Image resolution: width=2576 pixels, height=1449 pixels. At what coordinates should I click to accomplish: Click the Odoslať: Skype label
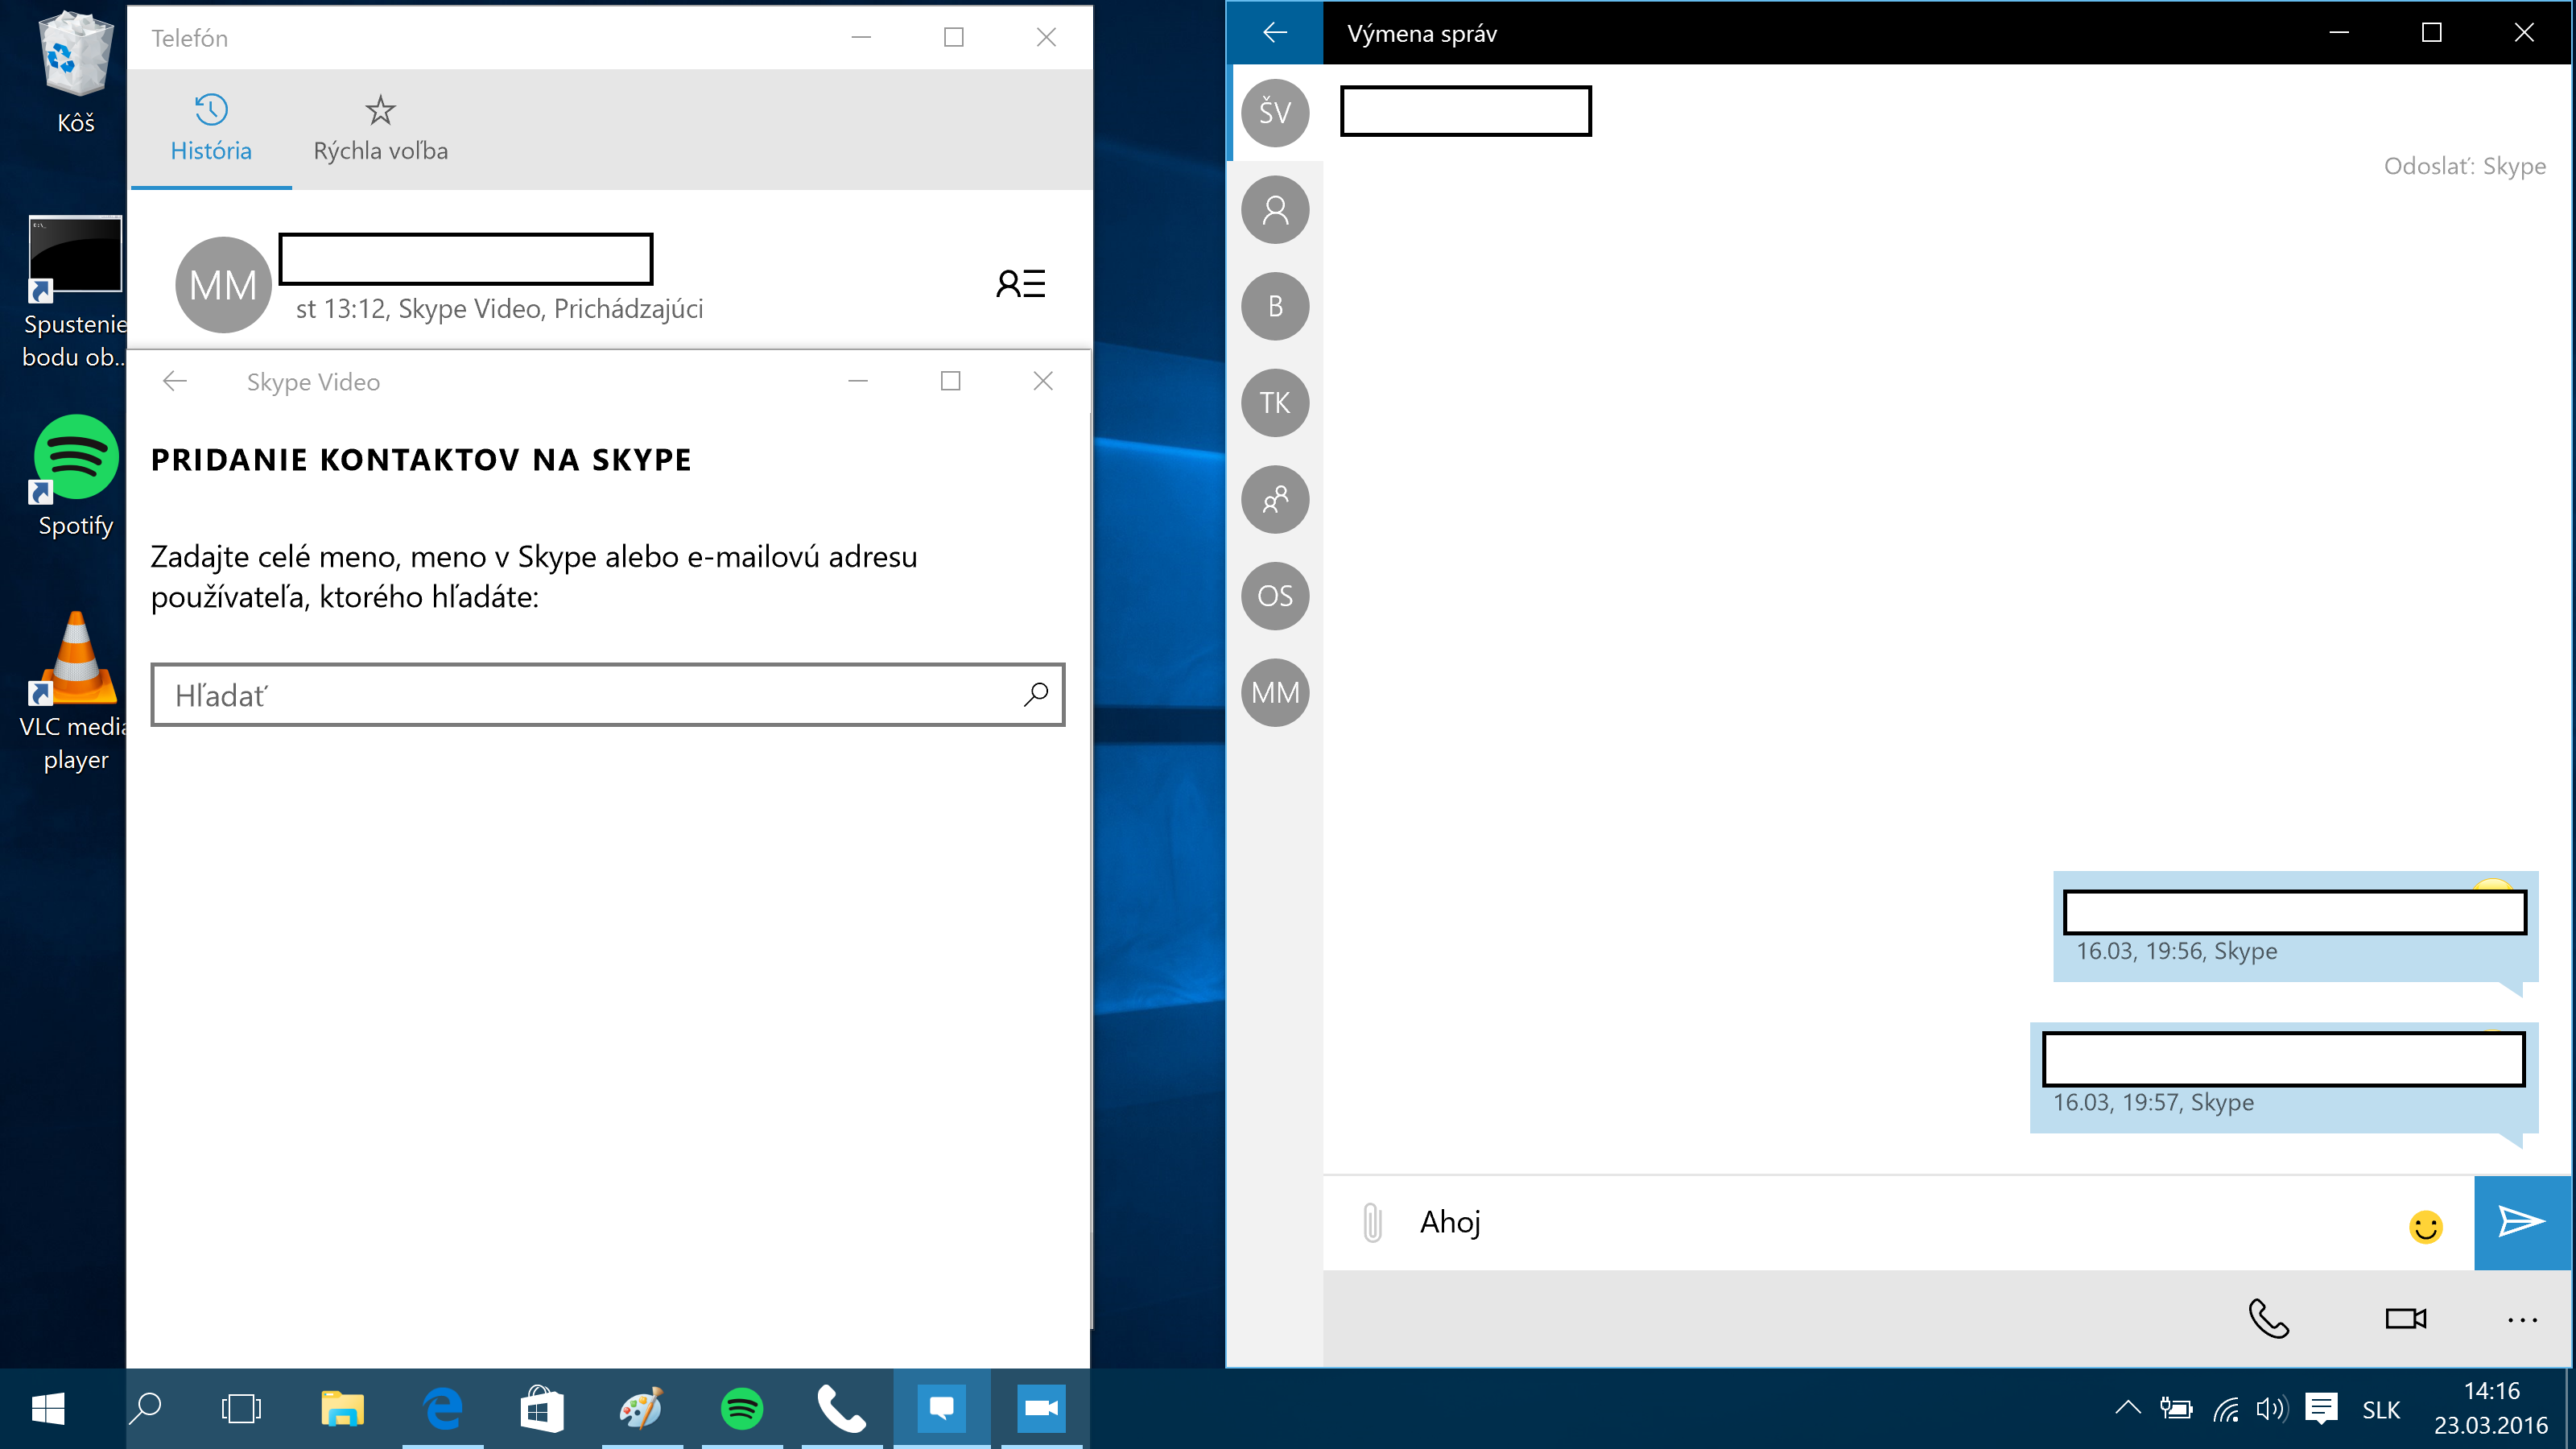click(2464, 166)
